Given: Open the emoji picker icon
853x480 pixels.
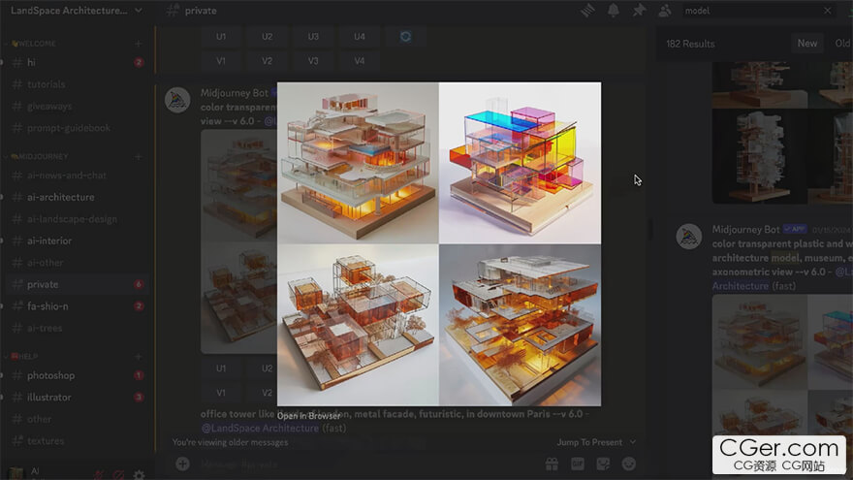Looking at the screenshot, I should (x=629, y=464).
